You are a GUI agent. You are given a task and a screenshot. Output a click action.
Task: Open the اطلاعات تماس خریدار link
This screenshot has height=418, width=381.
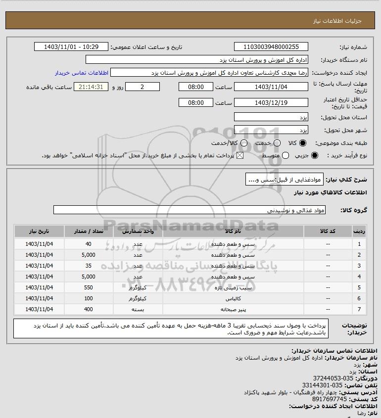(82, 73)
